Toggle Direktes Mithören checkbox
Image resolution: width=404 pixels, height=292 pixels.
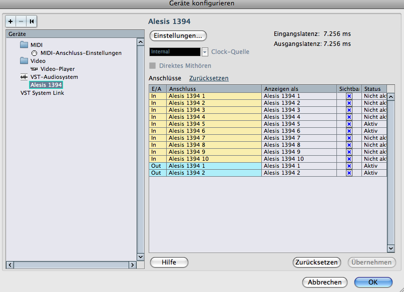point(153,66)
